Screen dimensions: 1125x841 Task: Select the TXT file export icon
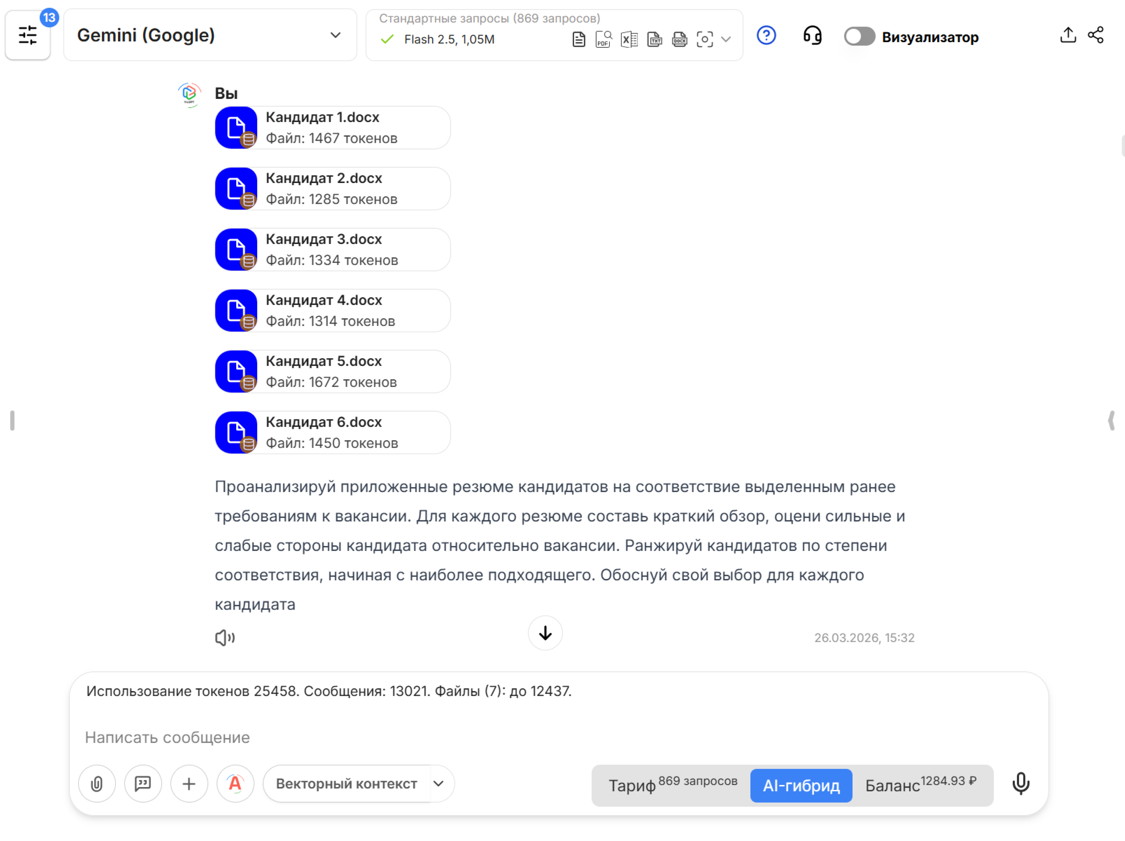tap(654, 39)
